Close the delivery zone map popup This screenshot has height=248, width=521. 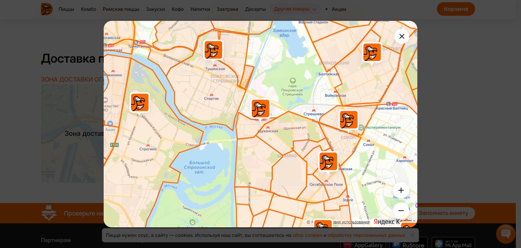(402, 37)
